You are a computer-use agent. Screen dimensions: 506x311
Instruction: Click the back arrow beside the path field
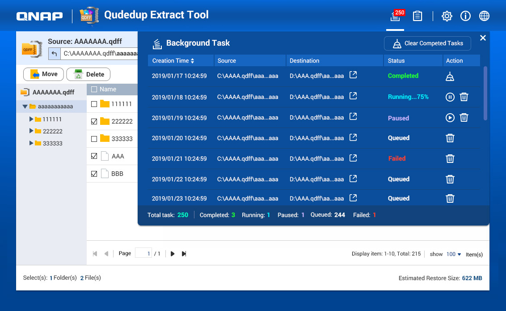click(55, 54)
